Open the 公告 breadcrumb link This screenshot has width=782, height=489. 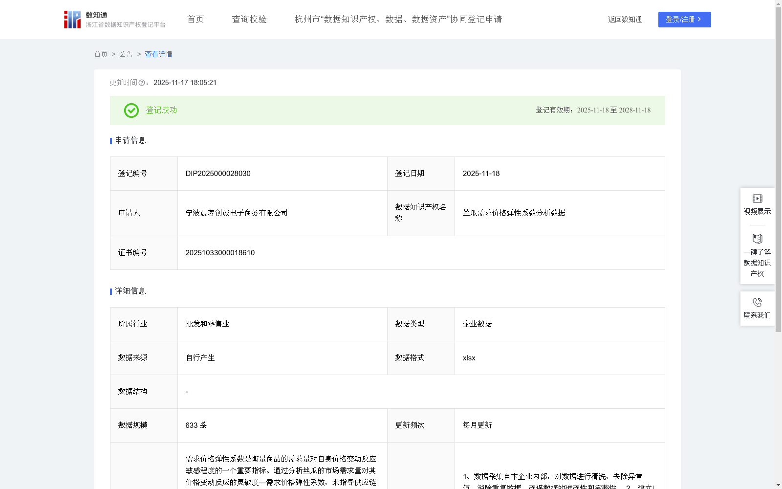click(126, 54)
